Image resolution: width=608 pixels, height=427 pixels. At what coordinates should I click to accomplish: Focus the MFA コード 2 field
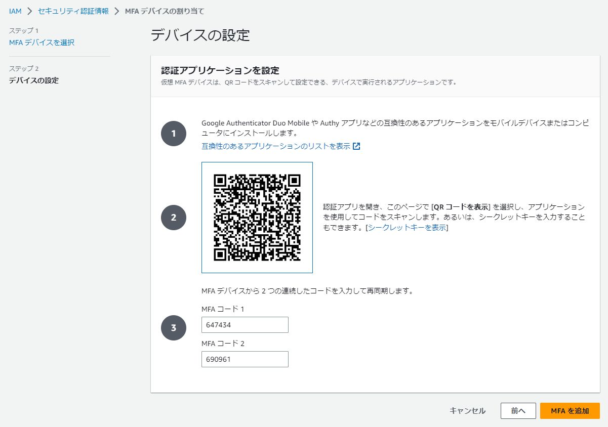245,359
